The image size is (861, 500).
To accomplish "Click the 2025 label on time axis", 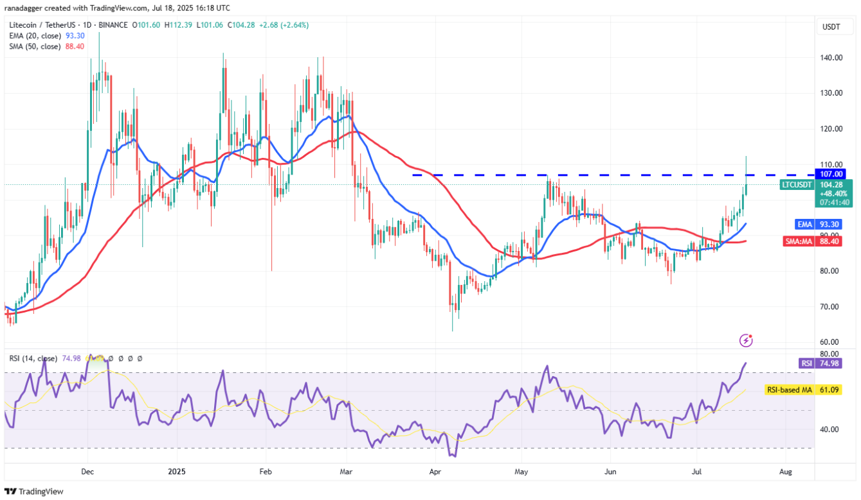I will click(x=176, y=471).
